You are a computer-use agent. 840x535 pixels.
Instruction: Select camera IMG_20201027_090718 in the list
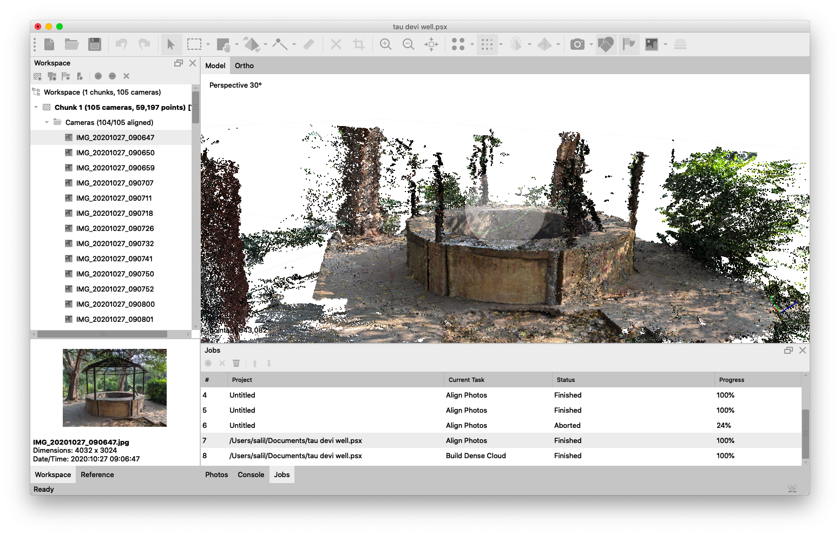click(x=115, y=213)
